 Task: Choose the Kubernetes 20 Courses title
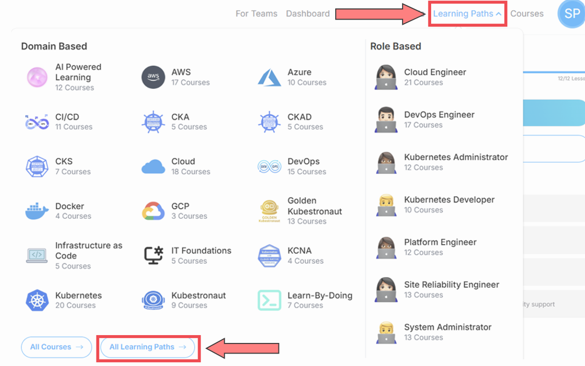pyautogui.click(x=79, y=295)
